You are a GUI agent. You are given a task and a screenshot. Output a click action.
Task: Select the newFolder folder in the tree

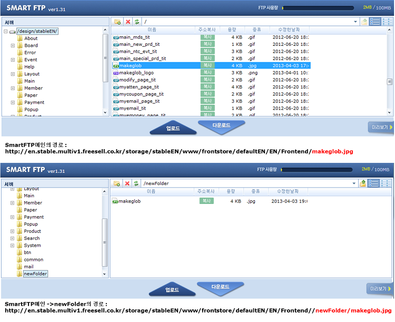(35, 274)
